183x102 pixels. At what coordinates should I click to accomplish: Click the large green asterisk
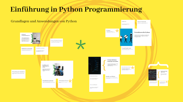[81, 45]
